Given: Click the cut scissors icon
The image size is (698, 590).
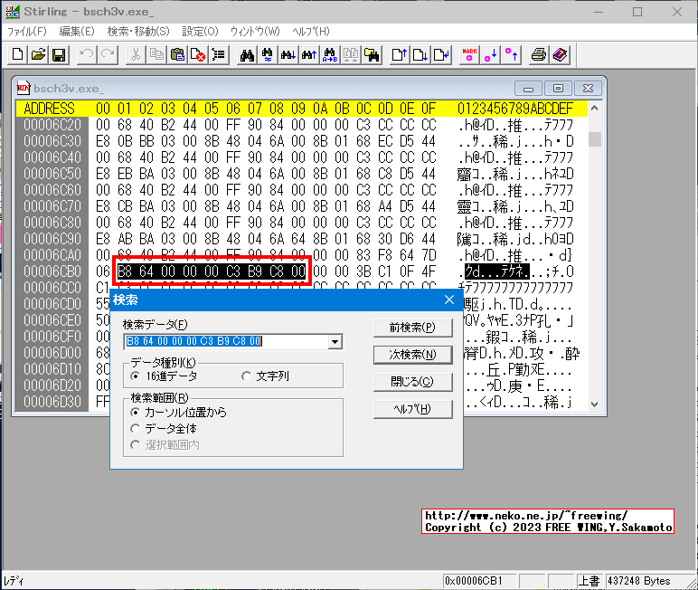Looking at the screenshot, I should pos(136,55).
